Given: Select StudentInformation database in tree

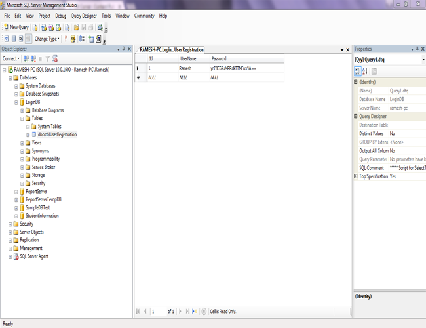Looking at the screenshot, I should click(42, 216).
